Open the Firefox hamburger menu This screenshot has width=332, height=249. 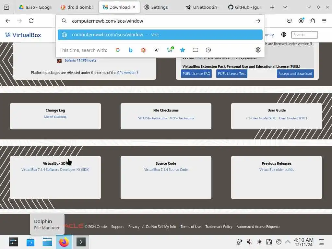[324, 21]
